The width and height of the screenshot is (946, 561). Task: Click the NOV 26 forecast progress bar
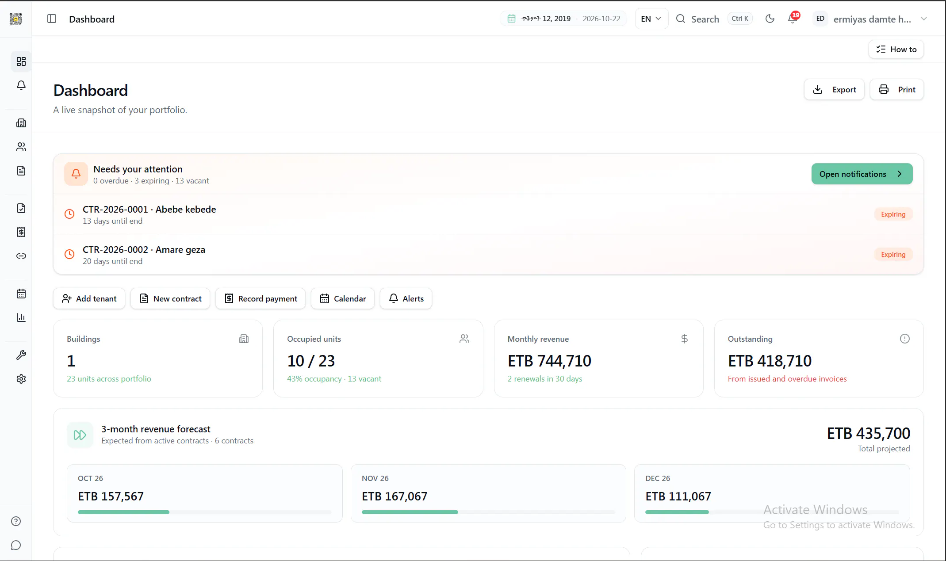click(488, 512)
